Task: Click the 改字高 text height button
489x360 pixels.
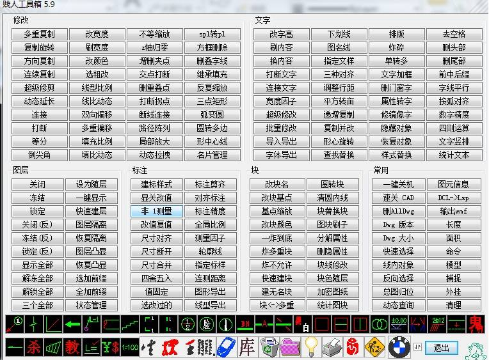Action: (281, 34)
